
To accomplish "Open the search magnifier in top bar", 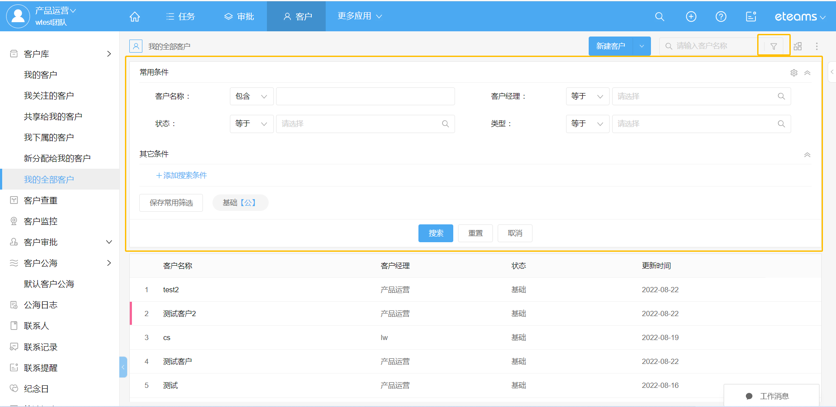I will point(660,17).
